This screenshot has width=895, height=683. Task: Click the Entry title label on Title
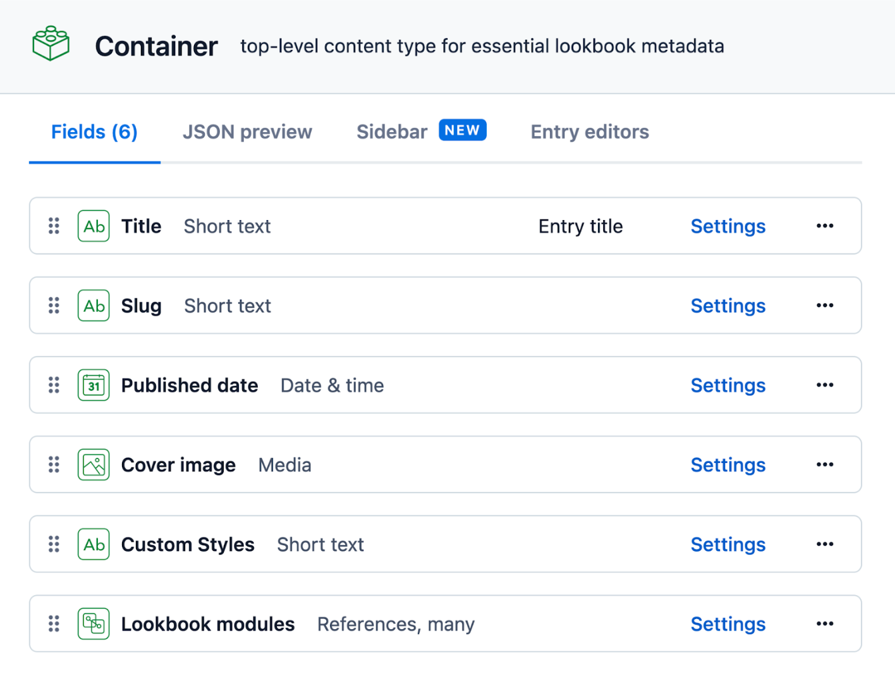[x=580, y=226]
